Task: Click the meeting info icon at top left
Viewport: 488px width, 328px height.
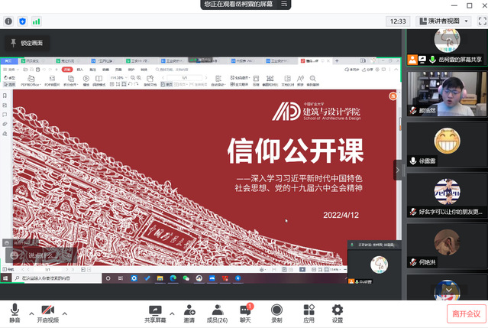Action: pos(7,21)
